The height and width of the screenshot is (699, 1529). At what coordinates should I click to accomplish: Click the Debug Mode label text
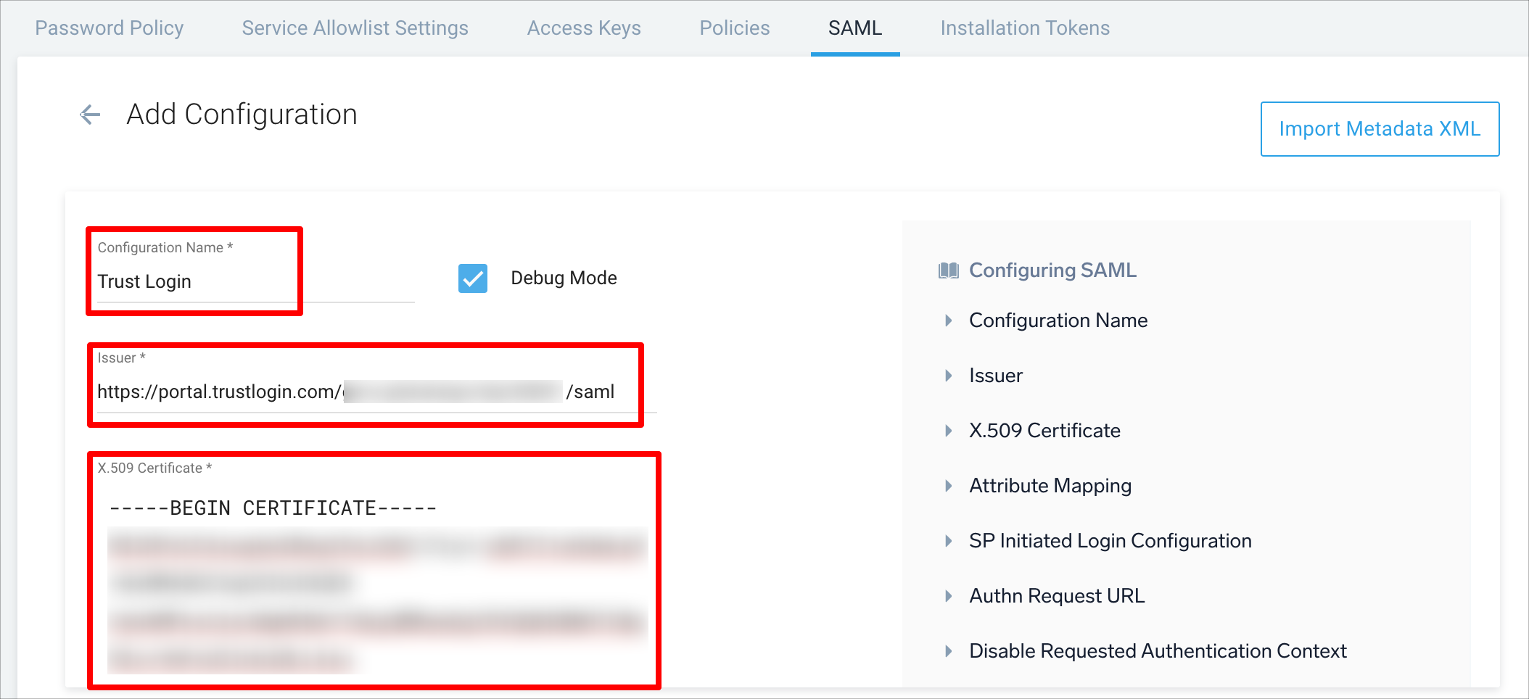(x=564, y=278)
